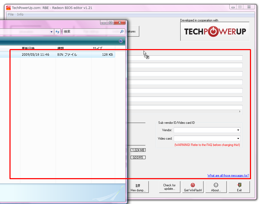261x204 pixels.
Task: Refresh the Explorer folder view
Action: pos(57,32)
